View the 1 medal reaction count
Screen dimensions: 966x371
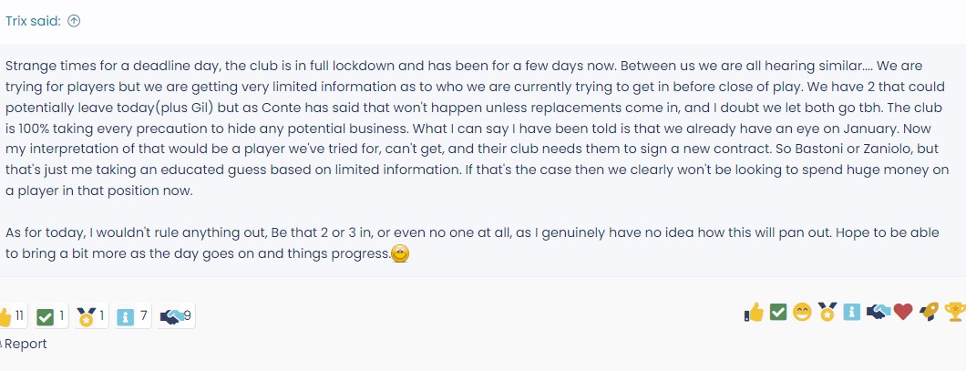(x=91, y=316)
